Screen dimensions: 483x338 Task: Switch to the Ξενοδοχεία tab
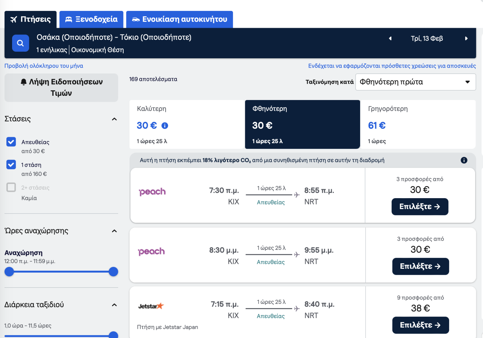(x=91, y=19)
